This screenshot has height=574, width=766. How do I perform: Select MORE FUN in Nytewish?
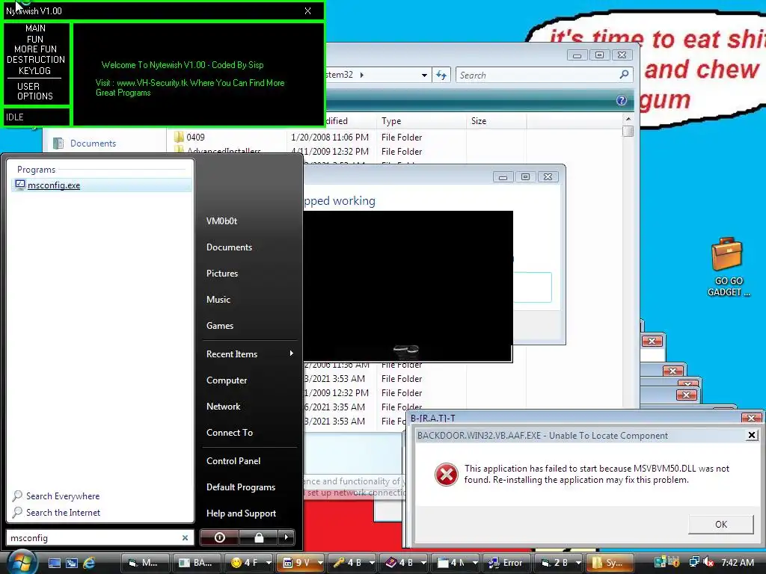pyautogui.click(x=35, y=49)
